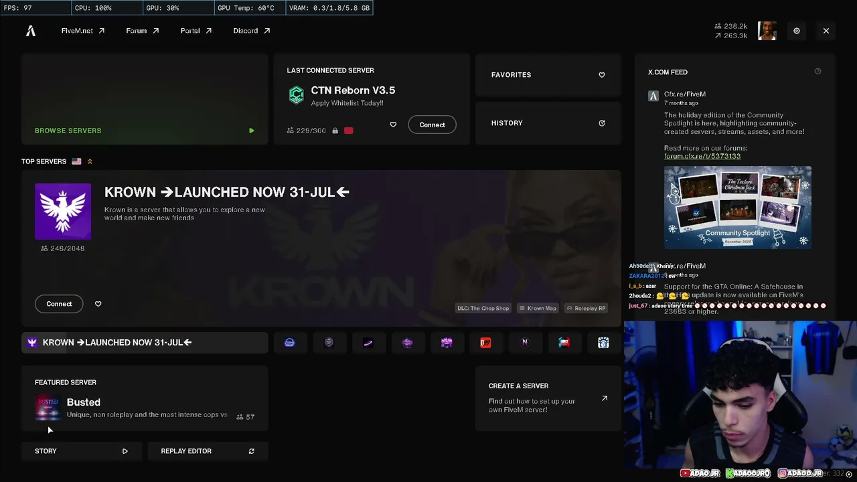Expand the Top Servers chevron
Image resolution: width=857 pixels, height=482 pixels.
[90, 161]
